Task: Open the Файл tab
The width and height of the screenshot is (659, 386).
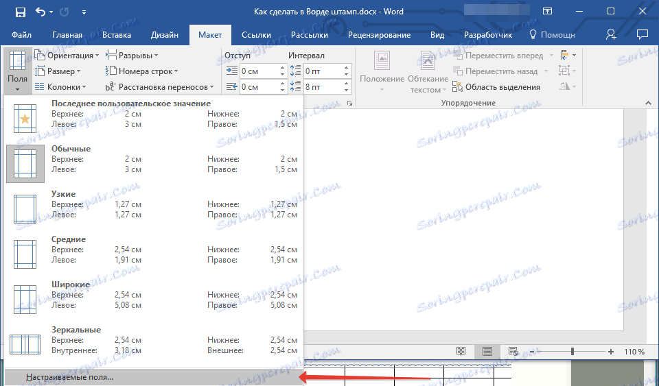Action: point(21,35)
